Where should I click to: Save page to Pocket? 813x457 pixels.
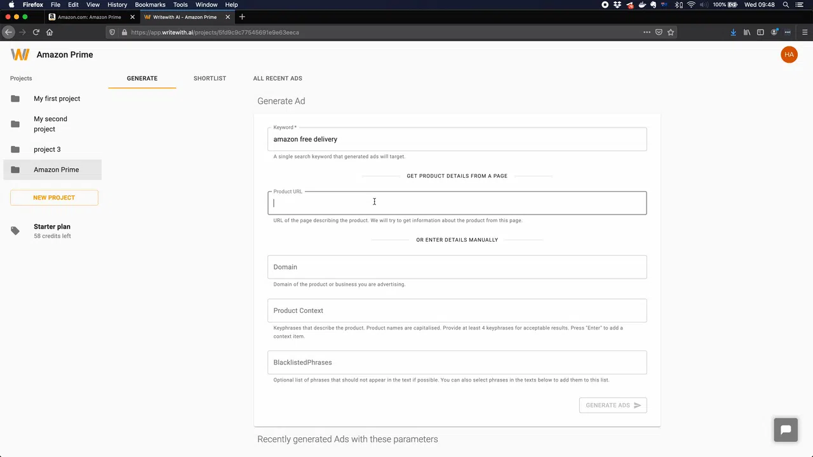coord(659,32)
